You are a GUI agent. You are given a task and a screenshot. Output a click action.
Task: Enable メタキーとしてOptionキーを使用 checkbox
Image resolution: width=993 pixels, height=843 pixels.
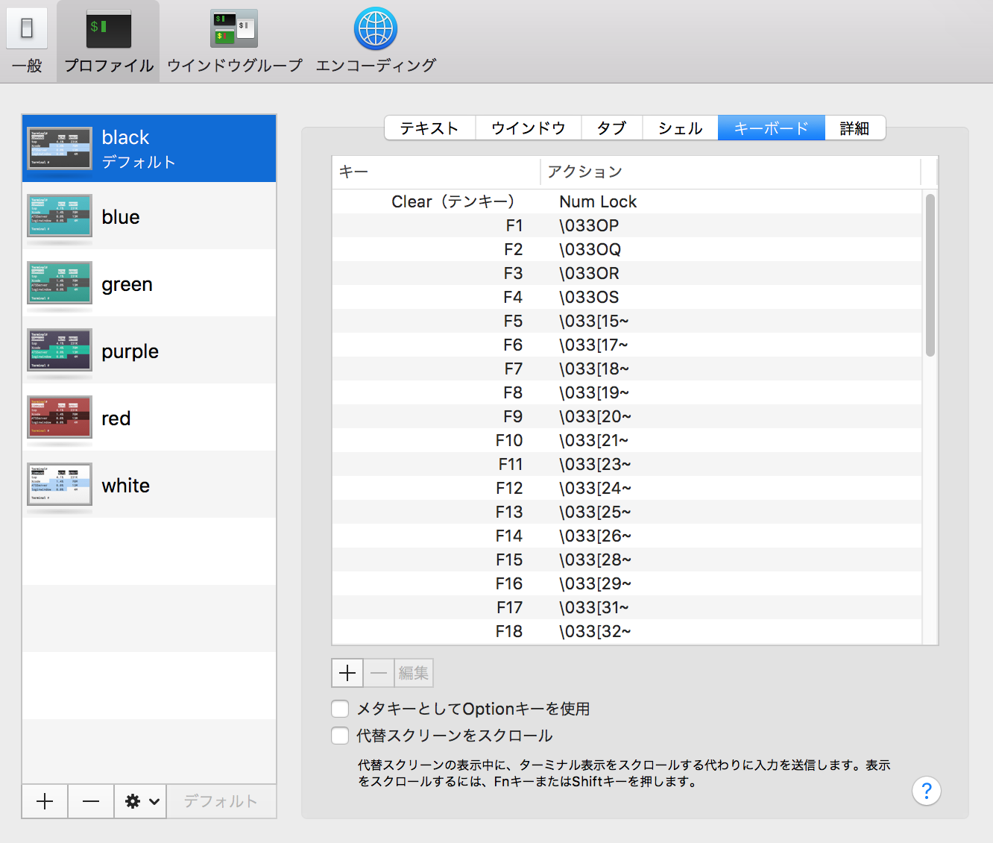pyautogui.click(x=340, y=709)
